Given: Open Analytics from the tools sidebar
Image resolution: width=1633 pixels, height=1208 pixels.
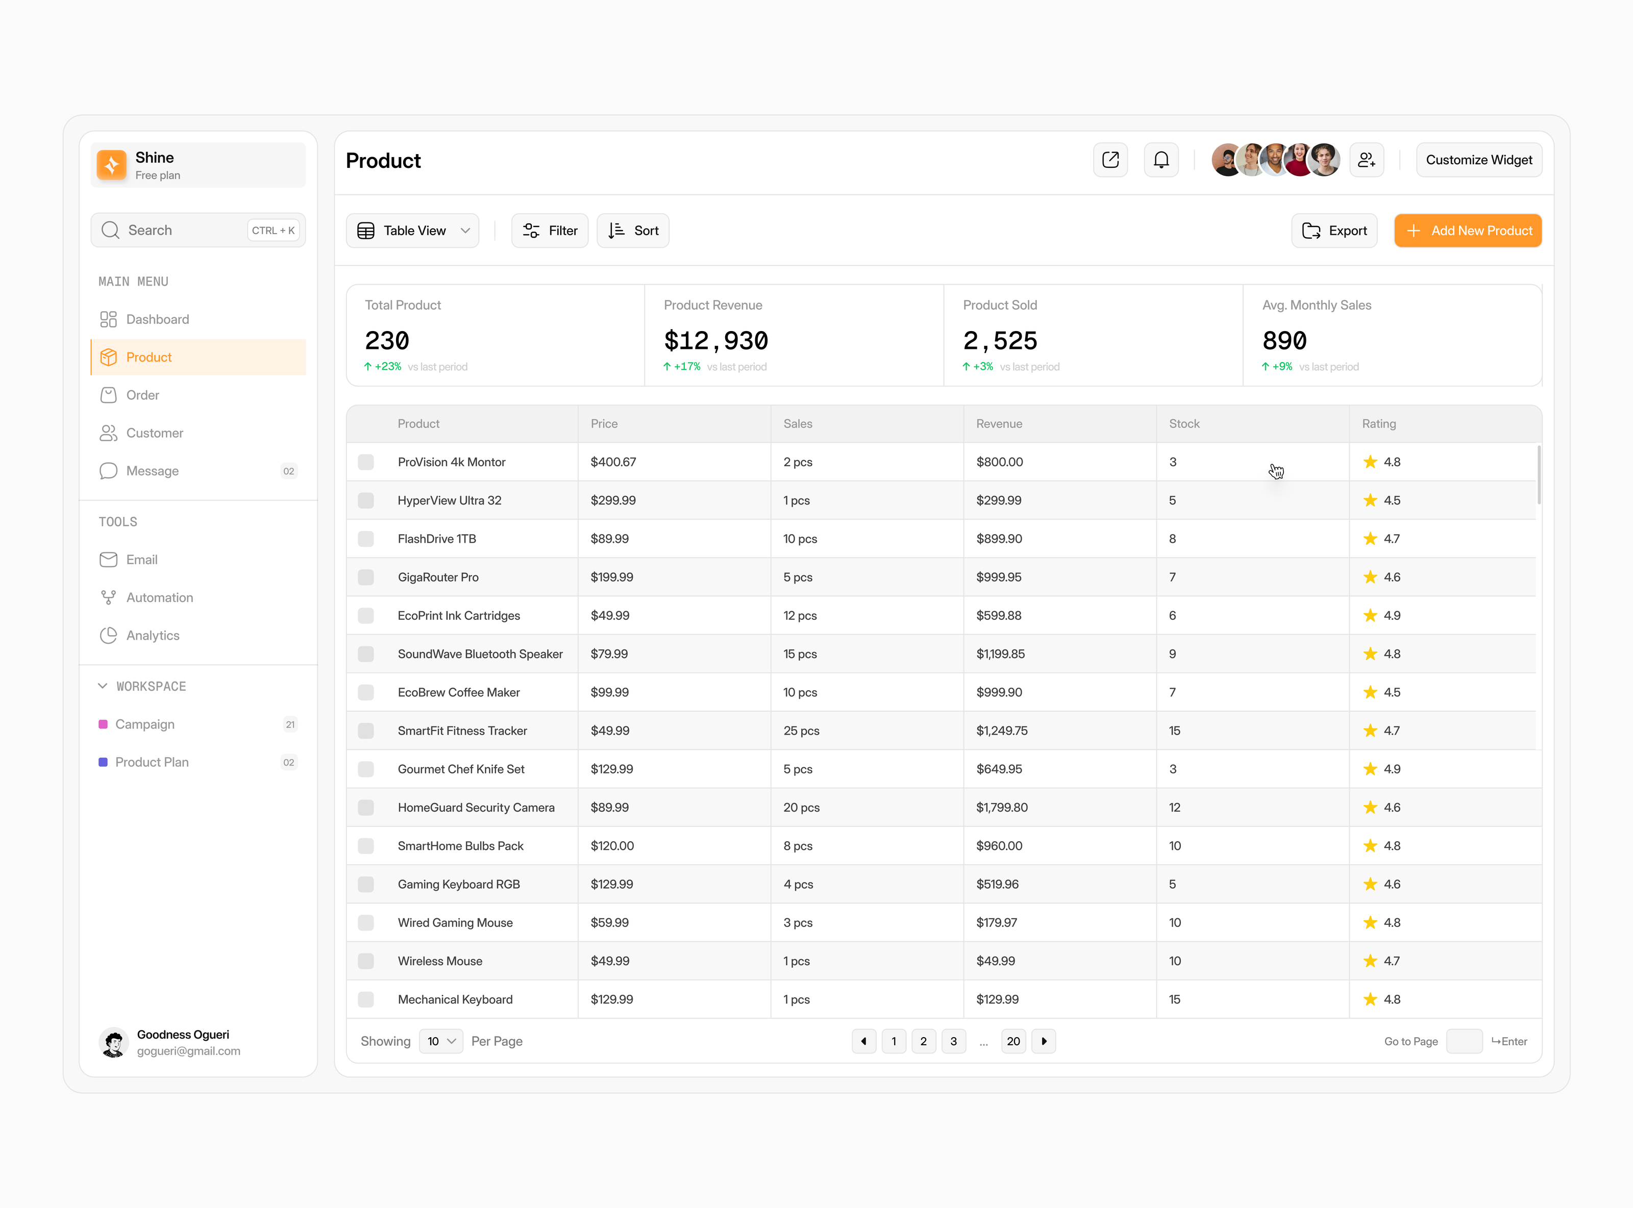Looking at the screenshot, I should pos(152,636).
